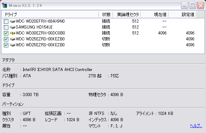Viewport: 206px width, 133px height.
Task: Click the マウント F:, I:, J: value
Action: [117, 126]
